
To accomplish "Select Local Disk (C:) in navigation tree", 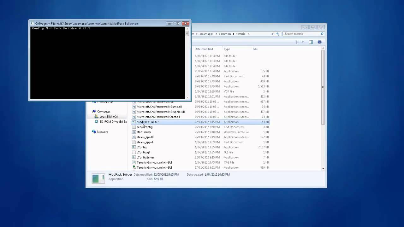I will tap(108, 117).
